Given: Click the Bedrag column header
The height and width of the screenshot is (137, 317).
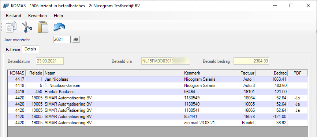Looking at the screenshot, I should [272, 73].
